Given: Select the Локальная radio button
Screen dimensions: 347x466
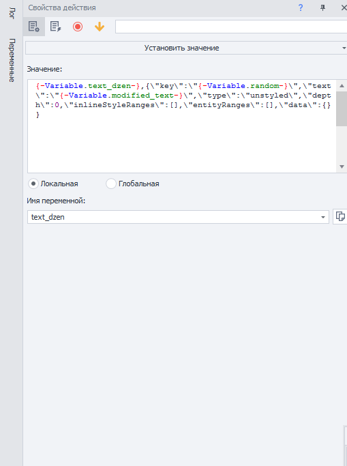Looking at the screenshot, I should click(x=33, y=184).
